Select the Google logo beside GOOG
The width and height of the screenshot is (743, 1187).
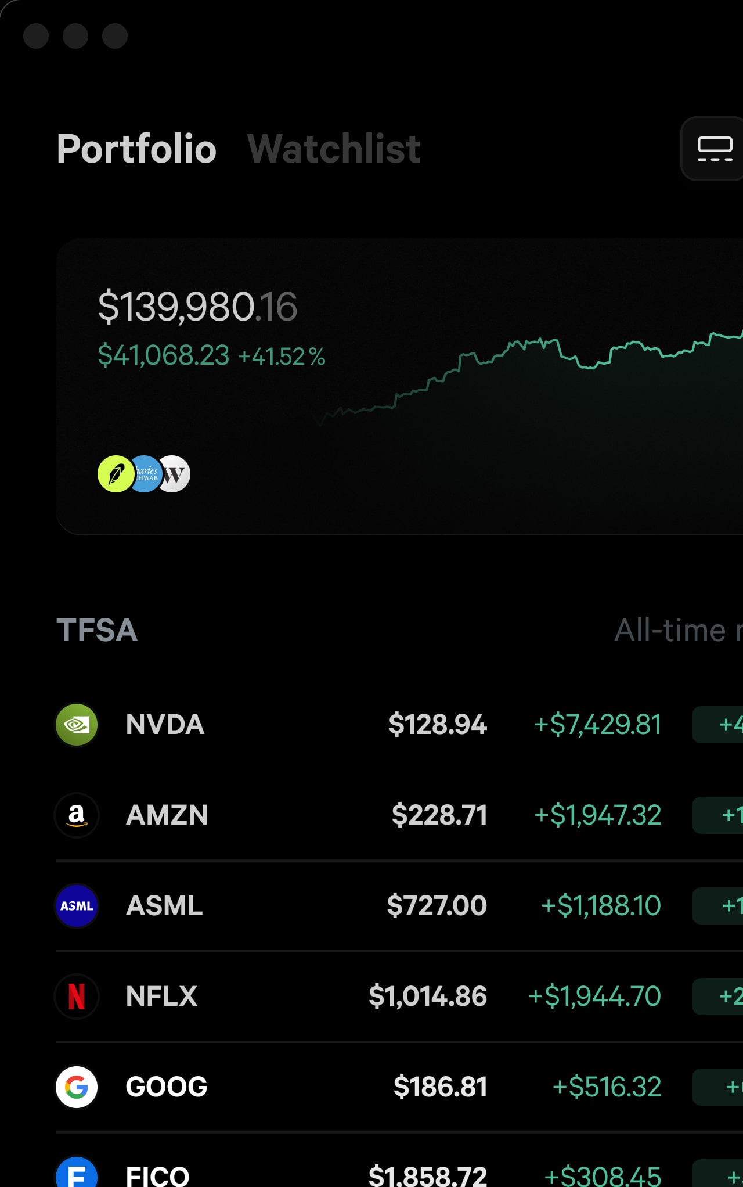[77, 1087]
